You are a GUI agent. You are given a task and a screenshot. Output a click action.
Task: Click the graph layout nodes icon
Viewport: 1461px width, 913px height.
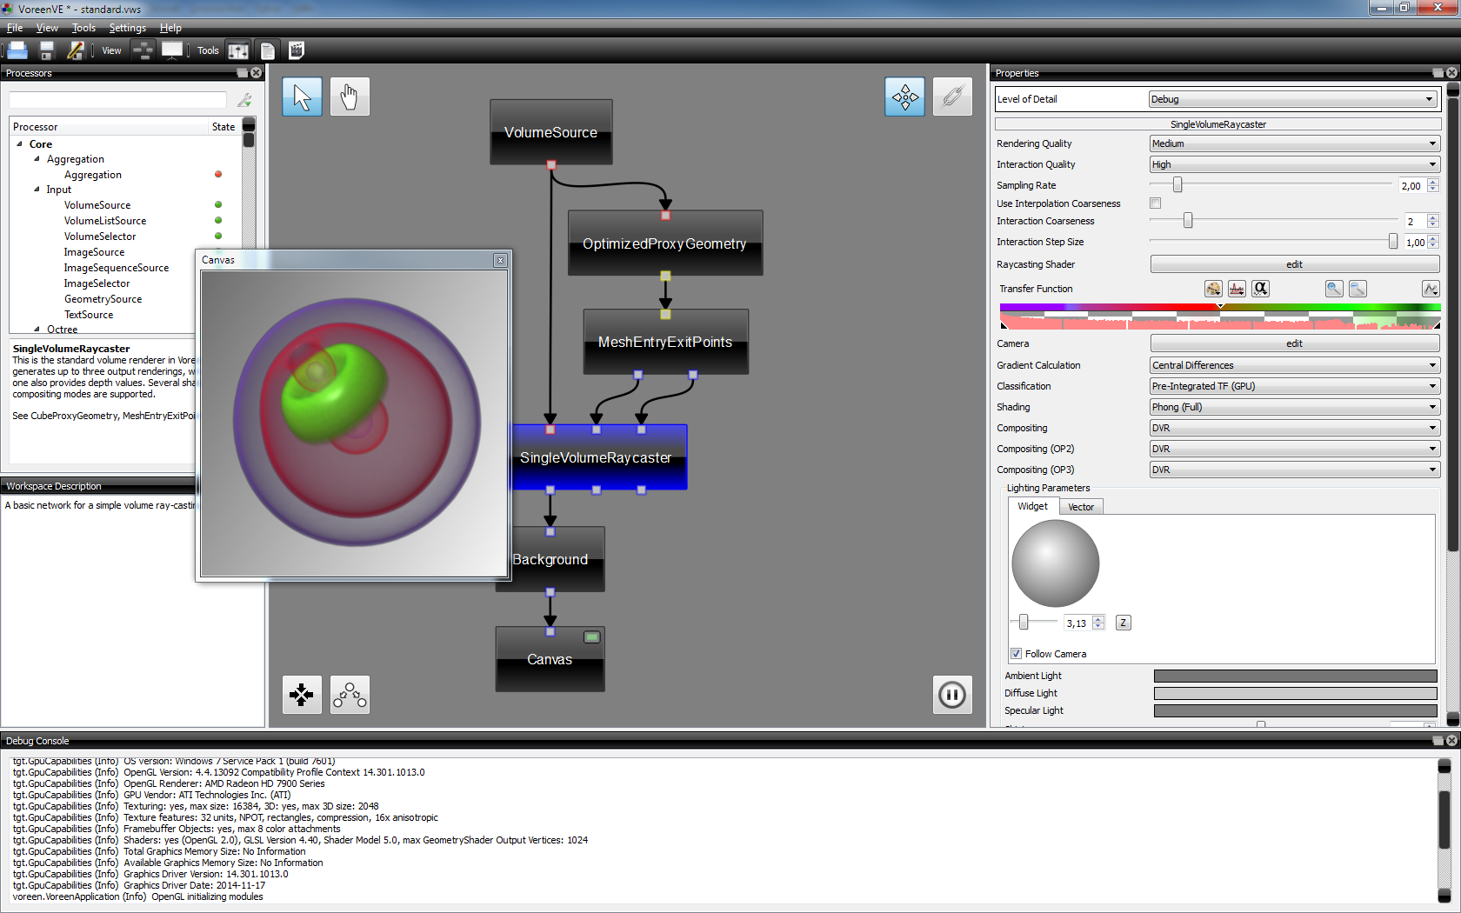coord(350,695)
